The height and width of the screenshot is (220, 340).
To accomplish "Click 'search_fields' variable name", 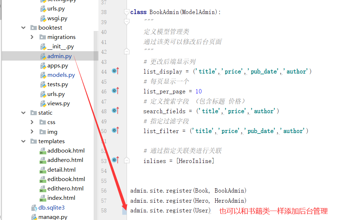I will pyautogui.click(x=164, y=111).
